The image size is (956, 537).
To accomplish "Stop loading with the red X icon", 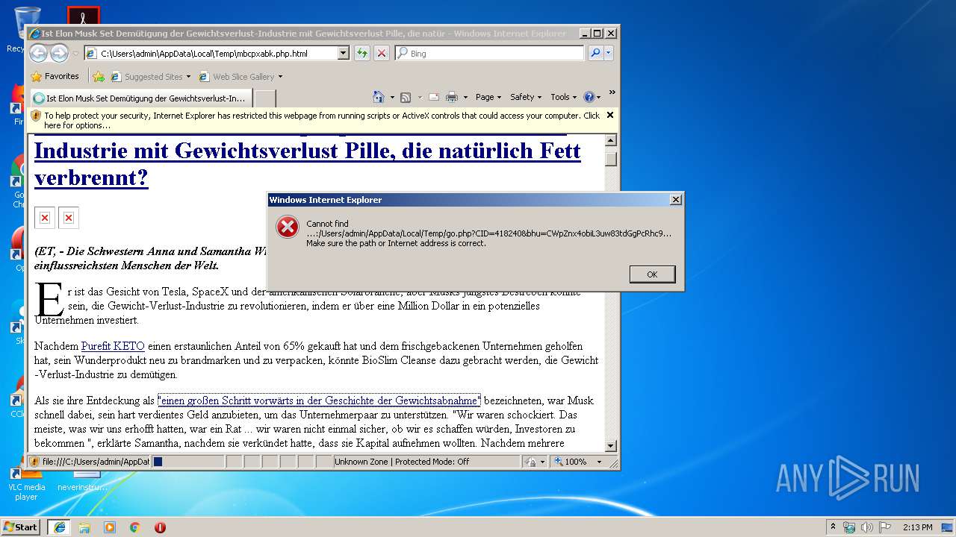I will point(382,53).
